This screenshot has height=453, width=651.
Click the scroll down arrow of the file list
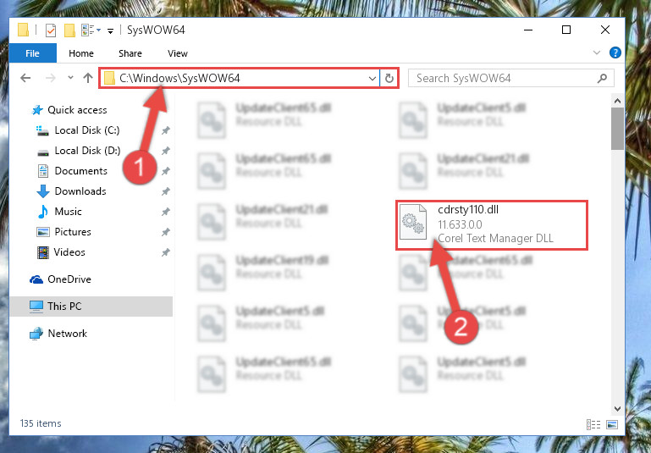click(617, 409)
